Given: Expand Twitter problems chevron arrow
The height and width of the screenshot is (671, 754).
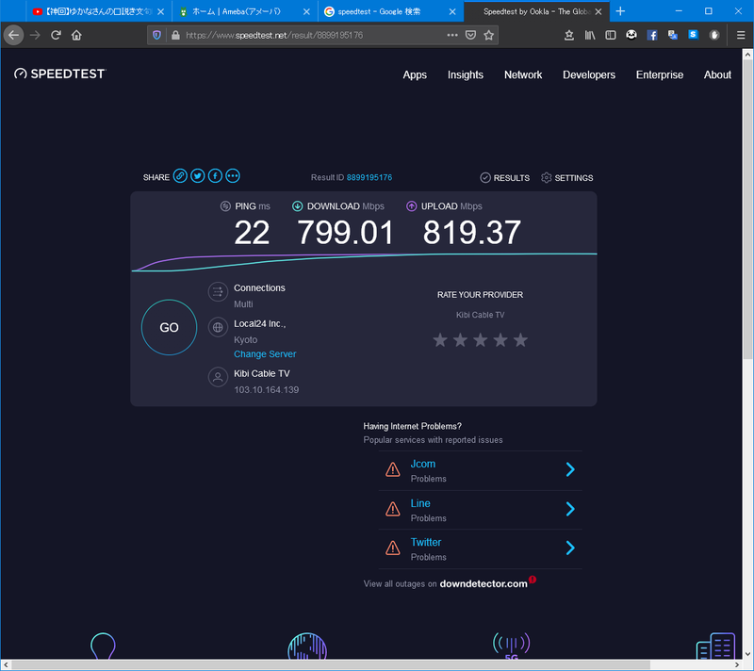Looking at the screenshot, I should point(570,548).
